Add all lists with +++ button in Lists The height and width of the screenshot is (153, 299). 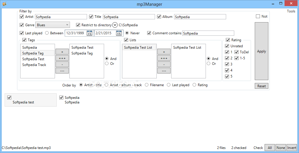pyautogui.click(x=164, y=58)
